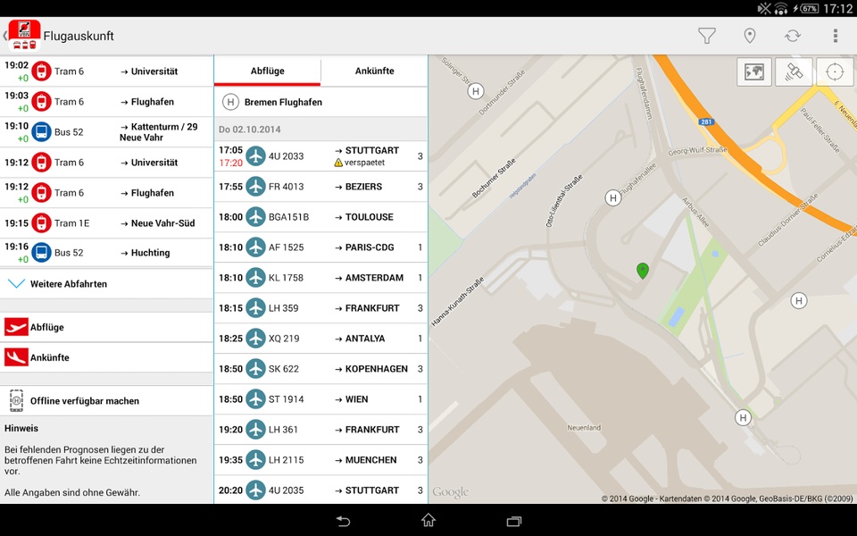Switch to the Ankünfte tab

374,71
